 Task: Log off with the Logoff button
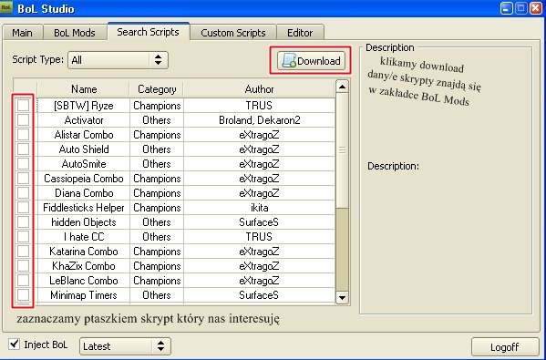(x=505, y=346)
